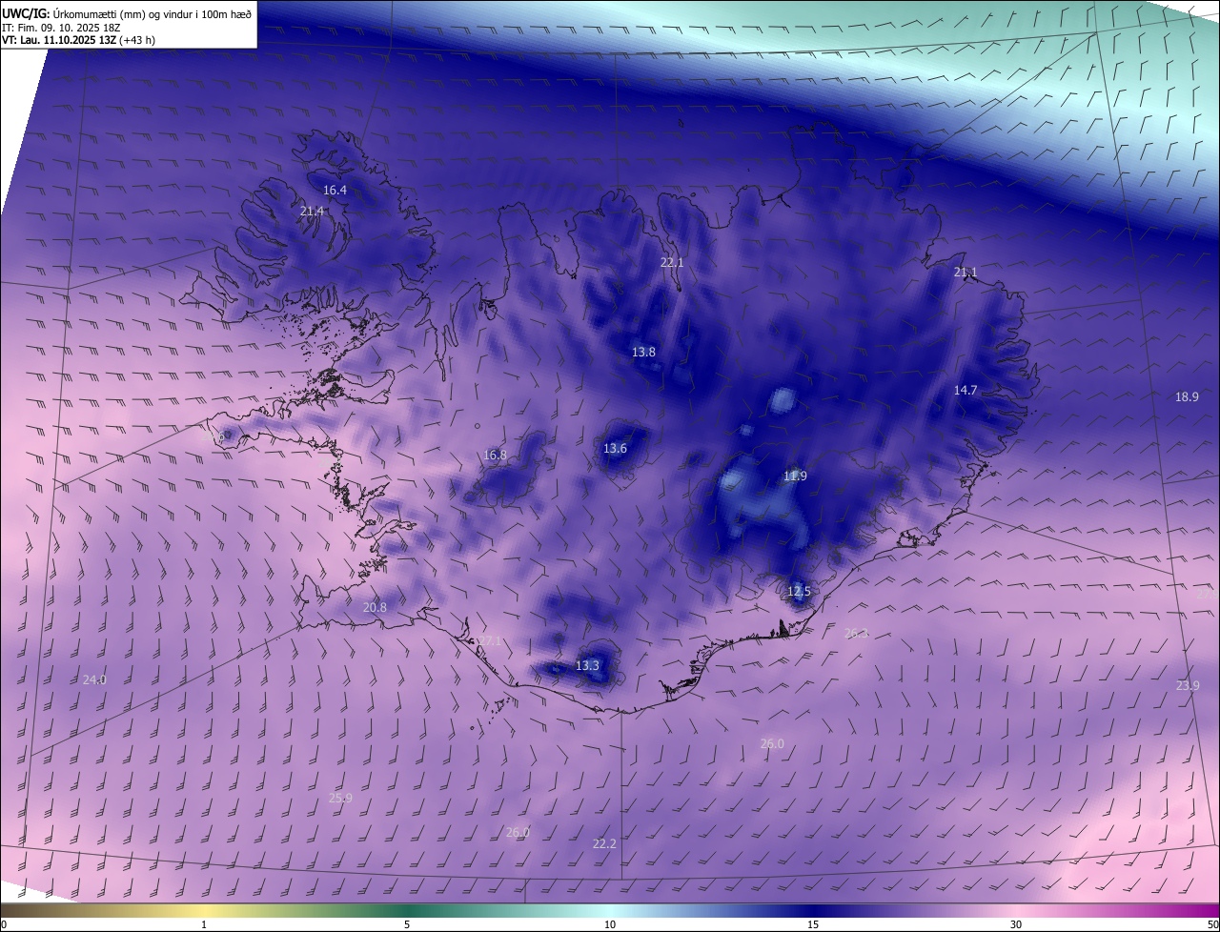Click the 16.4 value on the map

[335, 191]
